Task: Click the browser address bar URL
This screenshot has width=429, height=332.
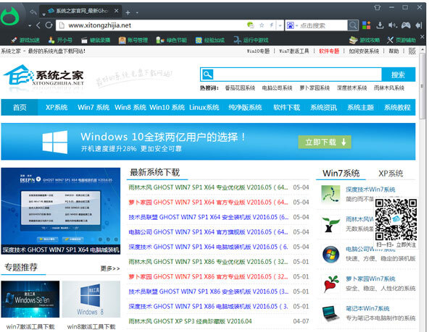Action: point(99,25)
